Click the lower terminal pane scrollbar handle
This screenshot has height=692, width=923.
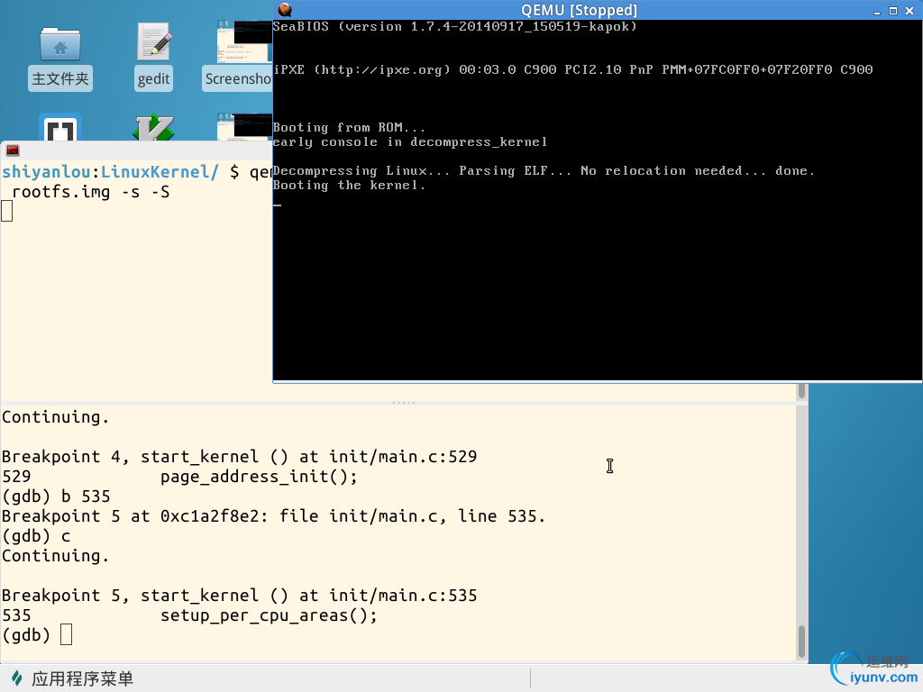pos(801,642)
